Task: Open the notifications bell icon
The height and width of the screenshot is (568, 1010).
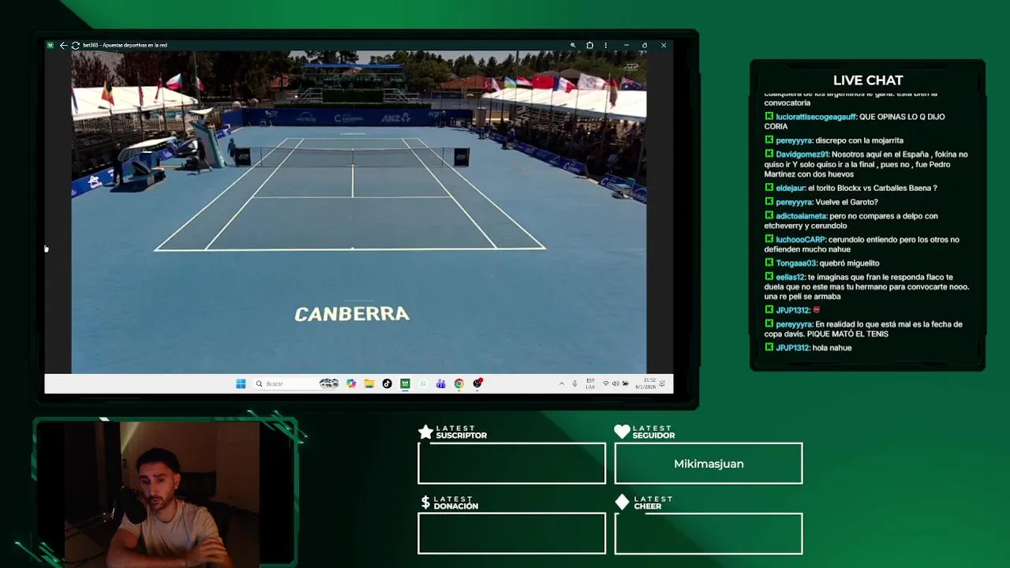Action: [664, 383]
